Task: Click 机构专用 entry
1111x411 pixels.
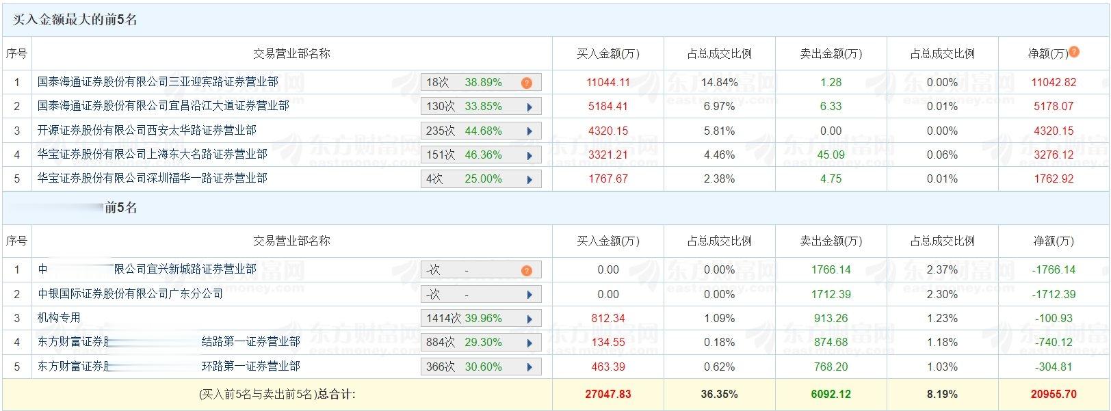Action: [59, 317]
